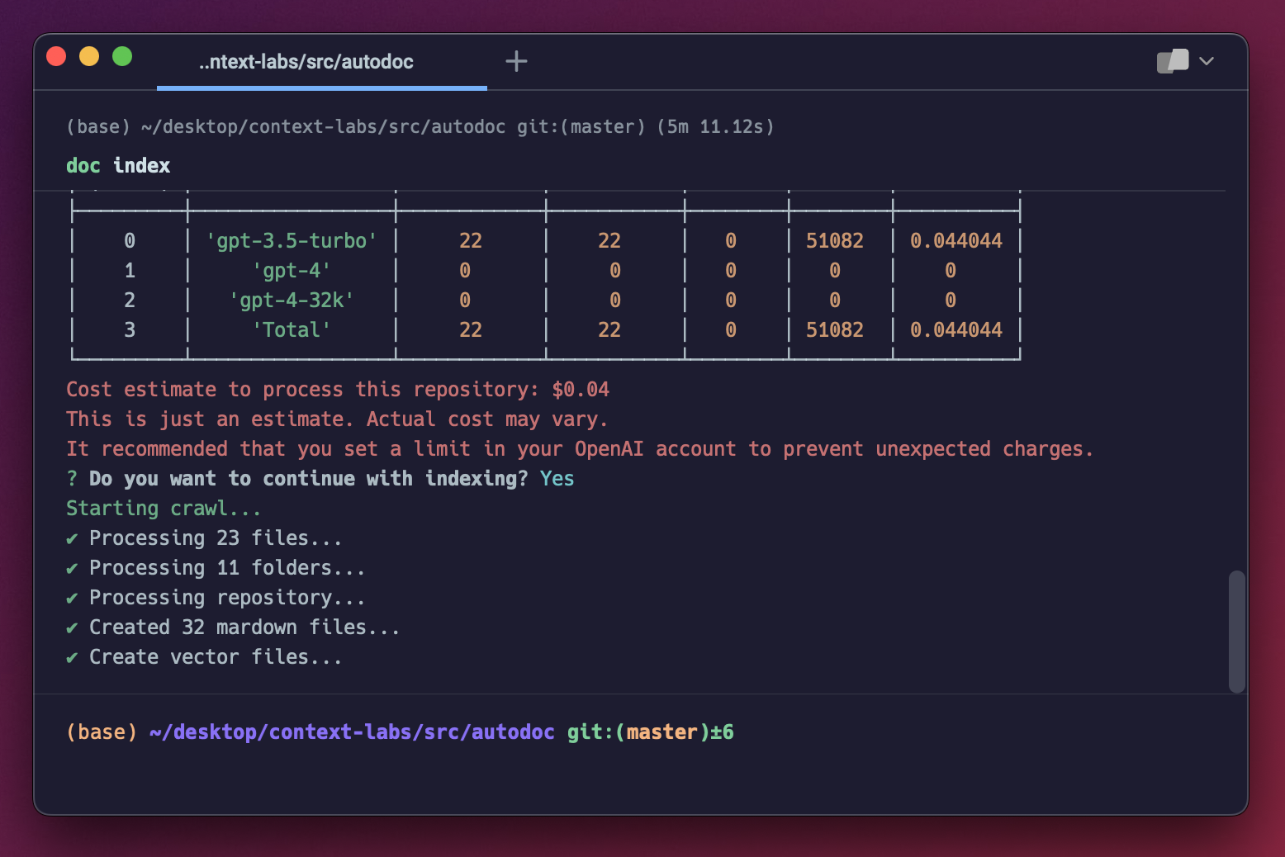Open a new terminal tab with plus icon
The width and height of the screenshot is (1285, 857).
click(x=516, y=61)
